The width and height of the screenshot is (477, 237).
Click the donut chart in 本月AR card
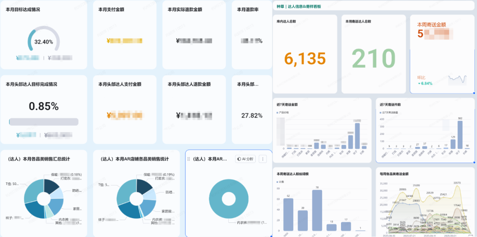[228, 199]
